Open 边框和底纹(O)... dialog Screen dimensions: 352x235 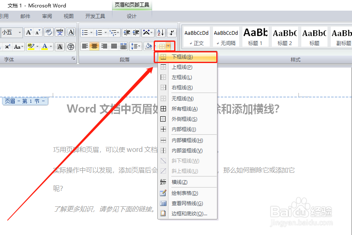pos(187,213)
